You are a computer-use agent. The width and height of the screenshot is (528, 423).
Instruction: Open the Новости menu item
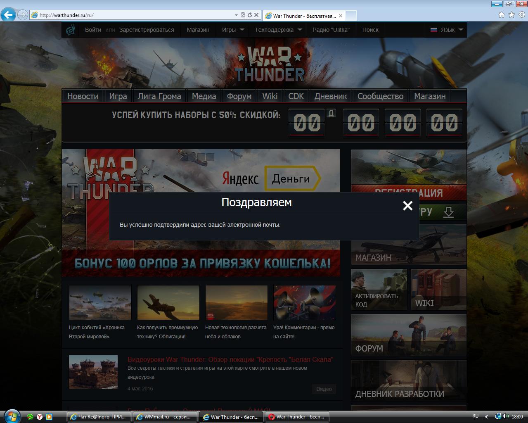coord(83,96)
